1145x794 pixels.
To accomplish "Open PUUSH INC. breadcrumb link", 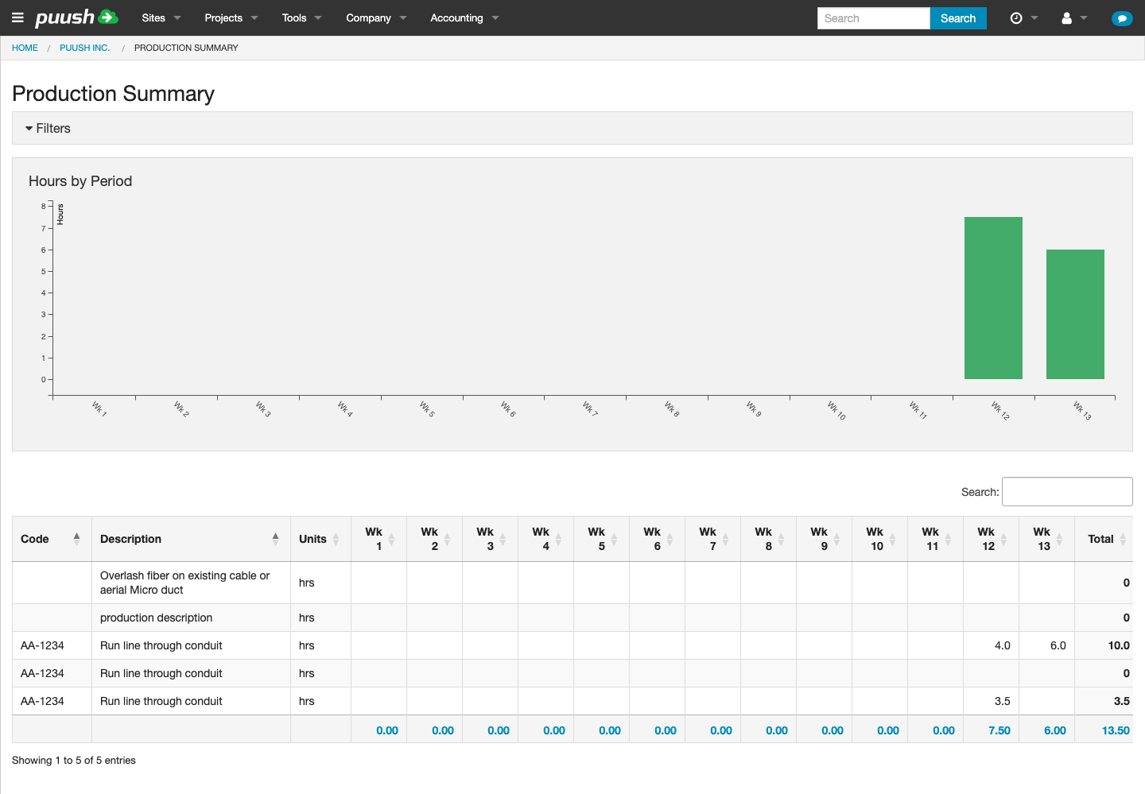I will point(84,48).
